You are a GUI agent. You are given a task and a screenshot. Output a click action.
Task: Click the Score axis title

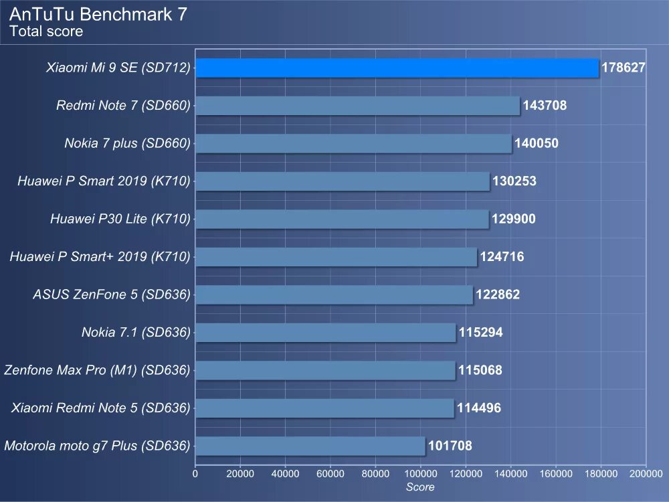420,487
